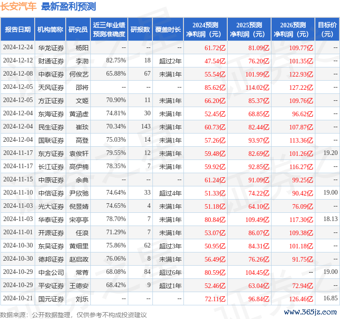Screen dimensions: 340x319
Task: Select the 民生证券 institution cell
Action: 51,127
